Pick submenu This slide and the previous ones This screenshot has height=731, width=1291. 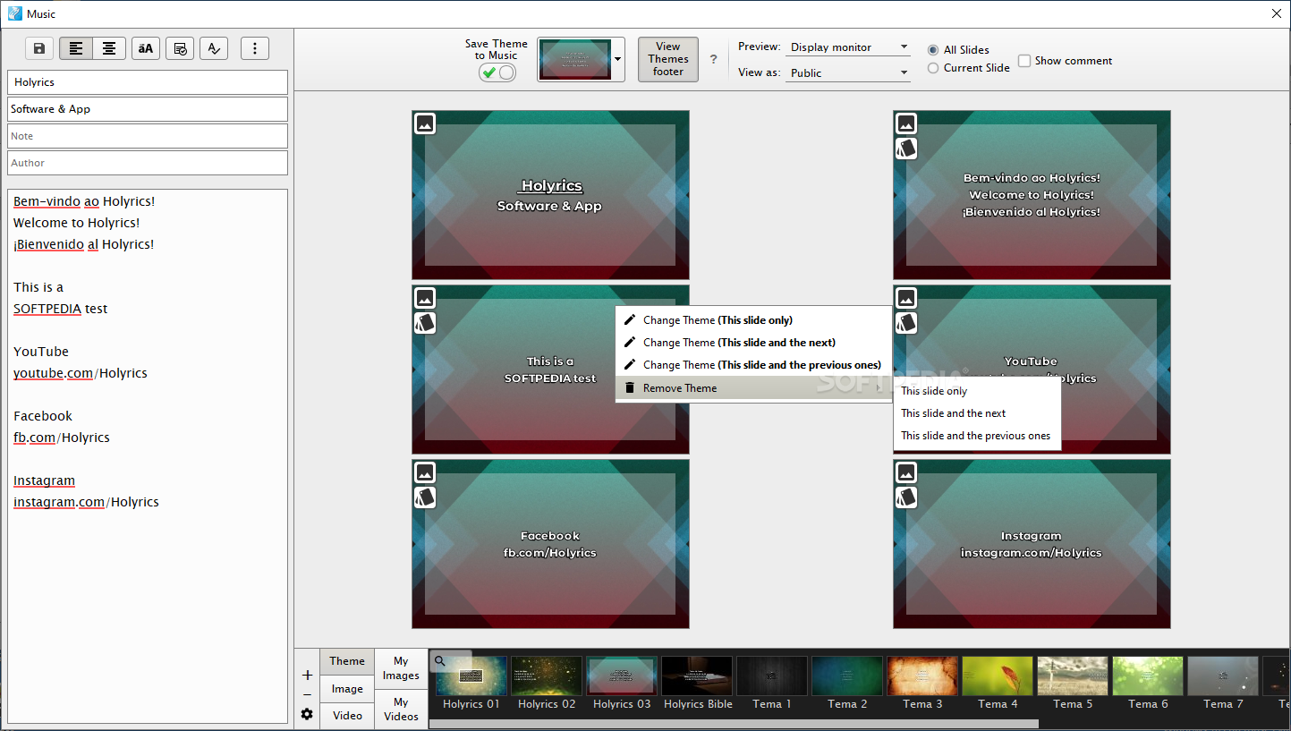coord(977,436)
